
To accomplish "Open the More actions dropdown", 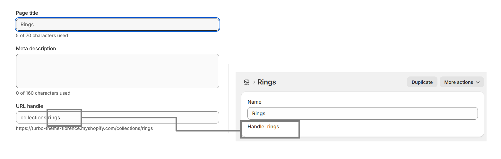I will click(x=462, y=82).
